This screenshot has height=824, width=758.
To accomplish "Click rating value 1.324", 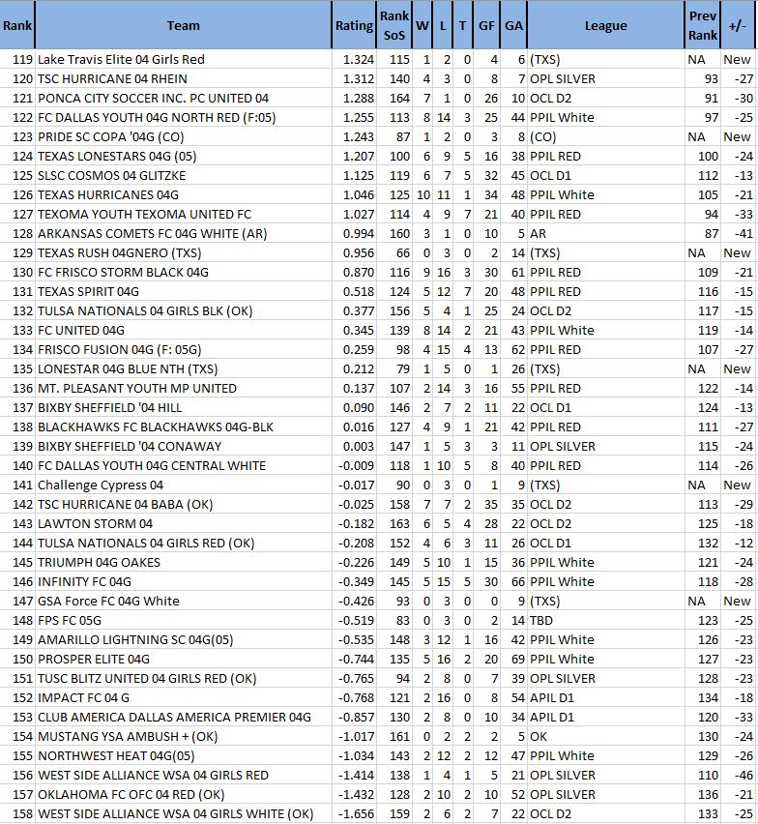I will pos(359,59).
